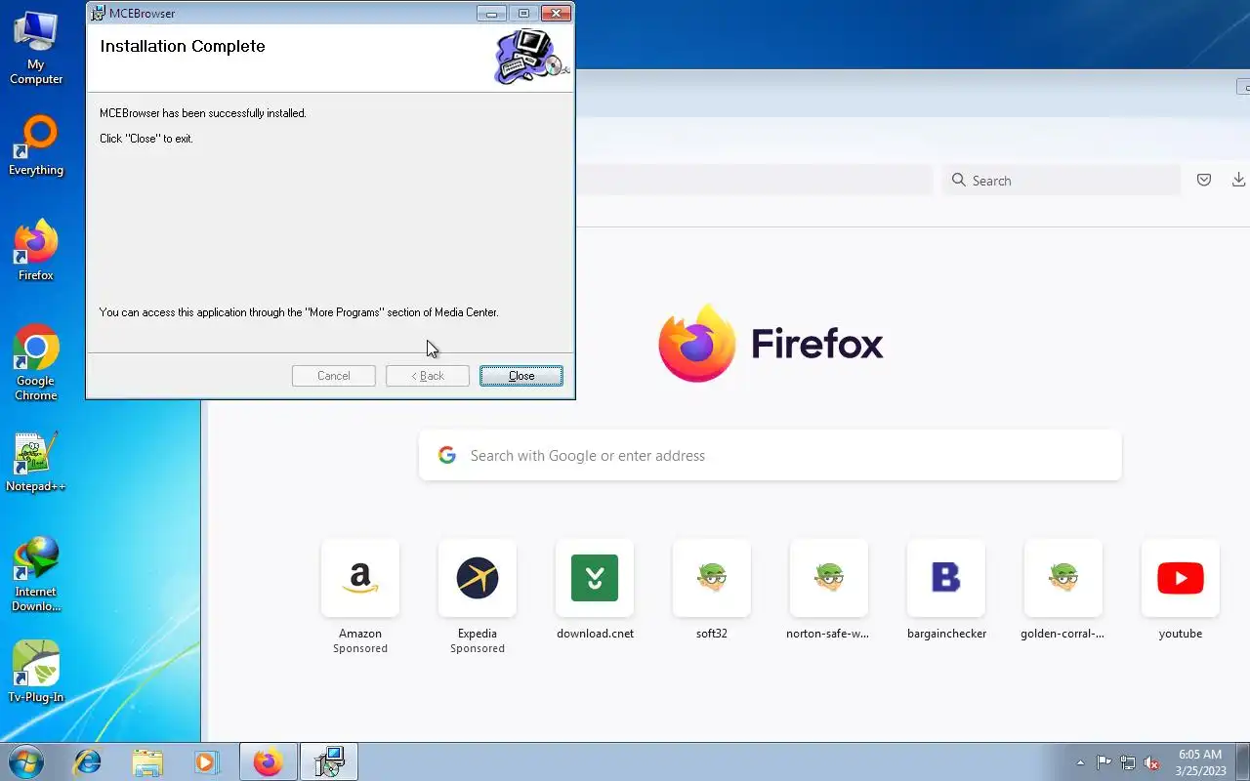
Task: Click the network status tray icon
Action: coord(1128,762)
